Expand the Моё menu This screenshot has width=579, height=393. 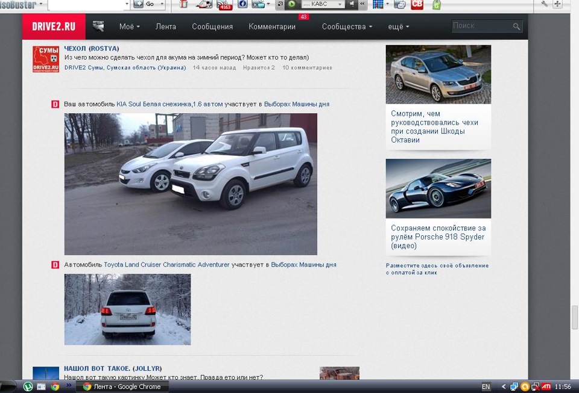(x=129, y=26)
